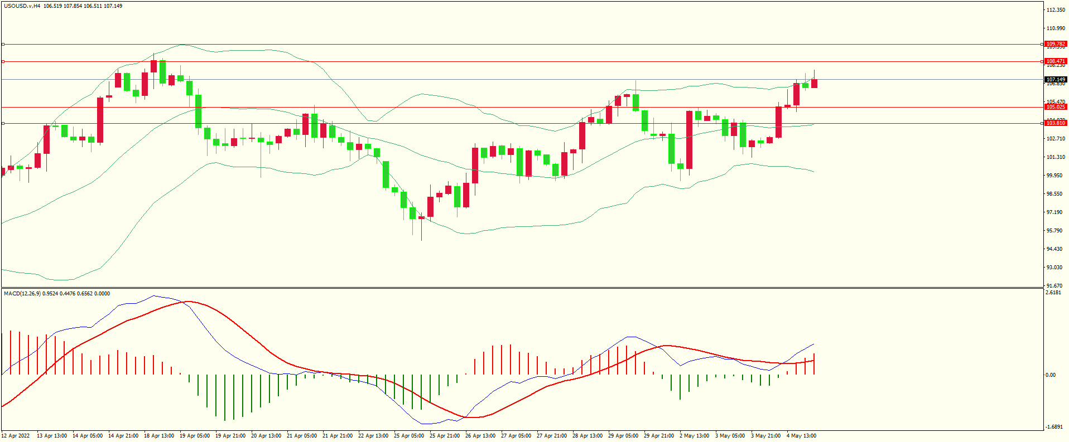Select the red 105.025 price level tag
1069x442 pixels.
tap(1056, 107)
